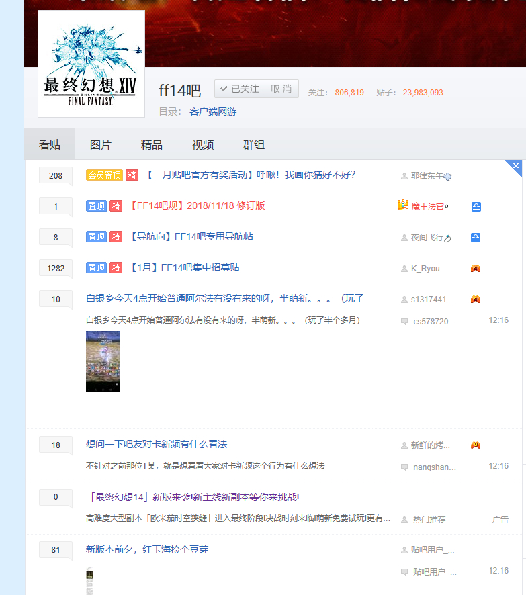This screenshot has height=595, width=526.
Task: Open the 群组 tab
Action: (x=253, y=144)
